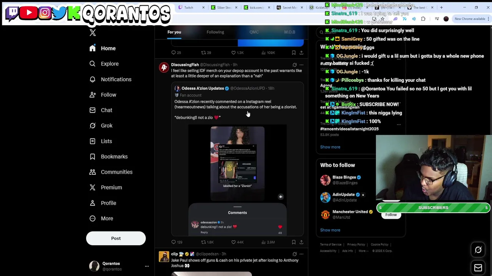Open Ads info footer link

347,251
